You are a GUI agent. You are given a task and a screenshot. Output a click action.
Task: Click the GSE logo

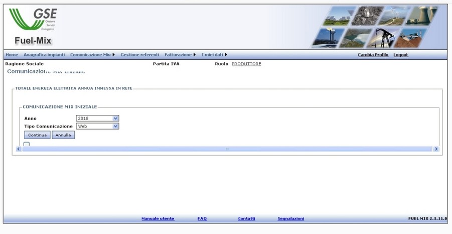tap(33, 19)
